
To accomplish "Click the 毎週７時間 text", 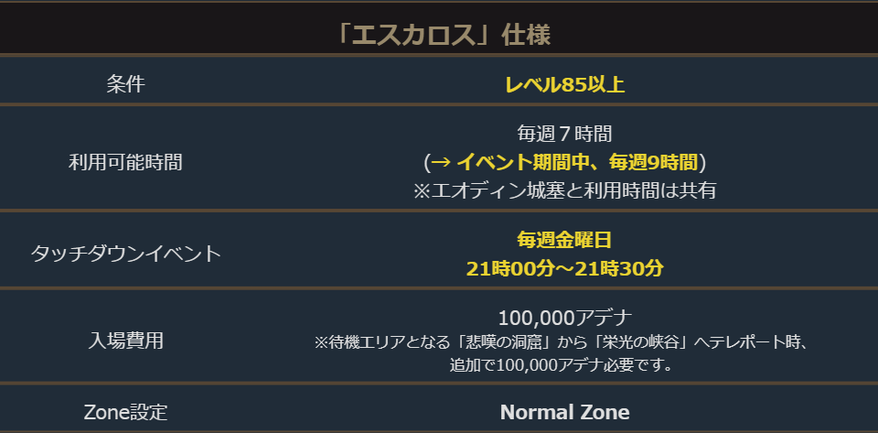I will click(x=564, y=134).
